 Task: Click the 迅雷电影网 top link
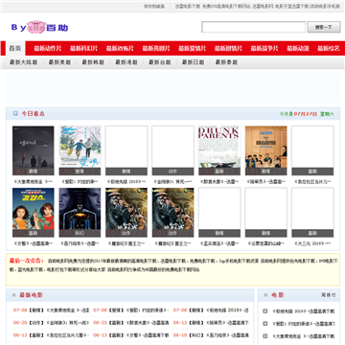pyautogui.click(x=263, y=6)
